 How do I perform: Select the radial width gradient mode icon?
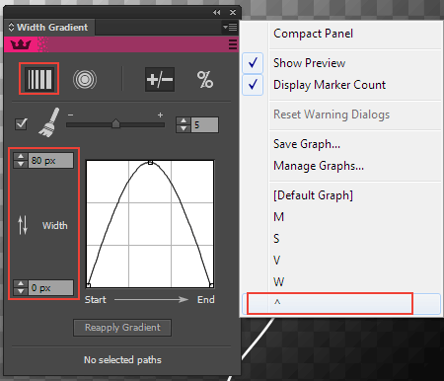coord(85,79)
